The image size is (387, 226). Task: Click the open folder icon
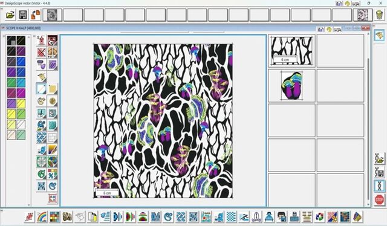pos(10,15)
